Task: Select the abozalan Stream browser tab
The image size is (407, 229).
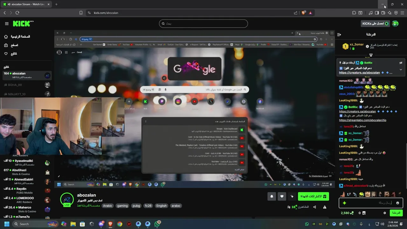Action: pyautogui.click(x=27, y=4)
